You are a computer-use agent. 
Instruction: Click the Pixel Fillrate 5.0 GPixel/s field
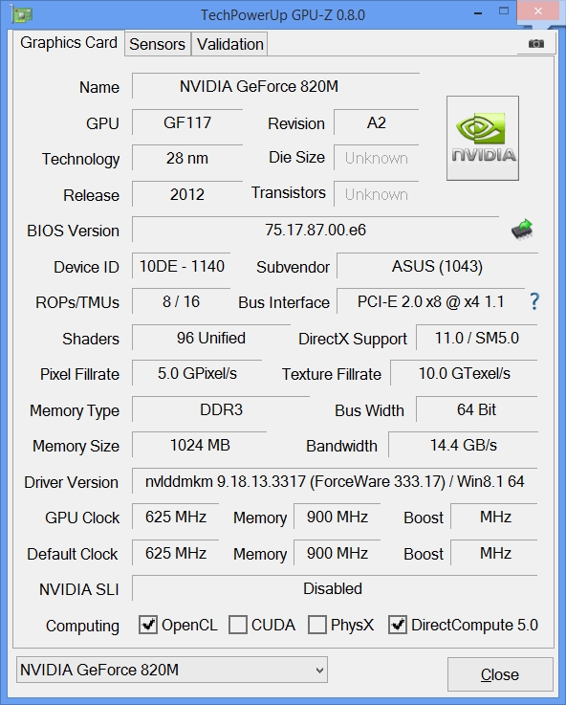[197, 373]
